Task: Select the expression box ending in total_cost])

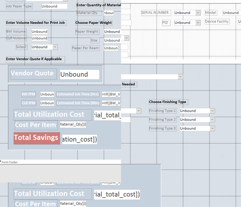Action: (117, 194)
